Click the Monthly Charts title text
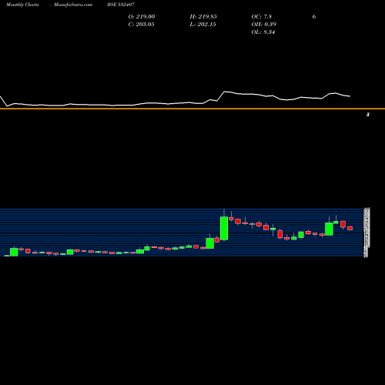This screenshot has width=385, height=385. pos(22,5)
